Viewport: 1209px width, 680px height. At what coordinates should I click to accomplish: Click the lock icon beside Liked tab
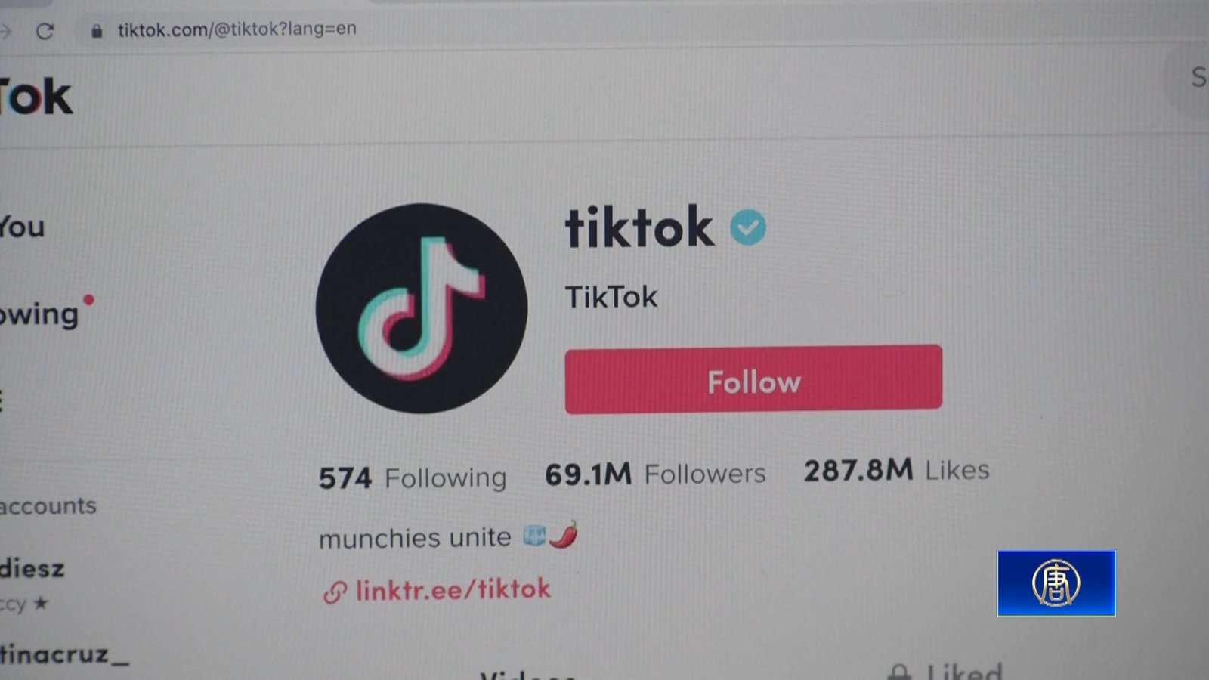[899, 672]
